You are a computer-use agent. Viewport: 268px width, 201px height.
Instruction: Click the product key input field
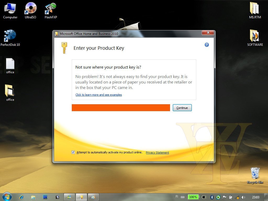coord(121,108)
